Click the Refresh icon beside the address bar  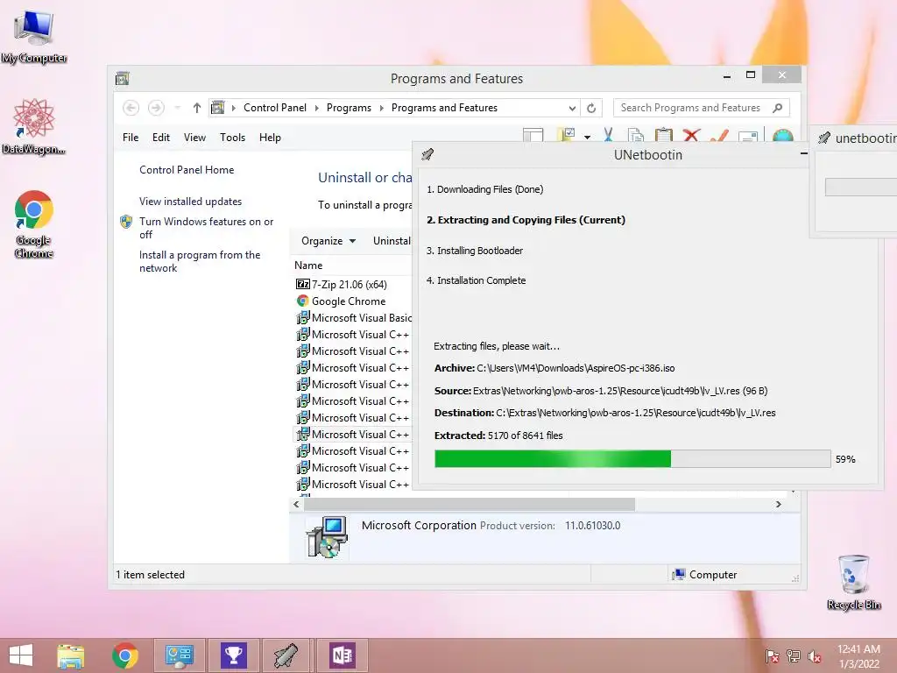tap(591, 108)
